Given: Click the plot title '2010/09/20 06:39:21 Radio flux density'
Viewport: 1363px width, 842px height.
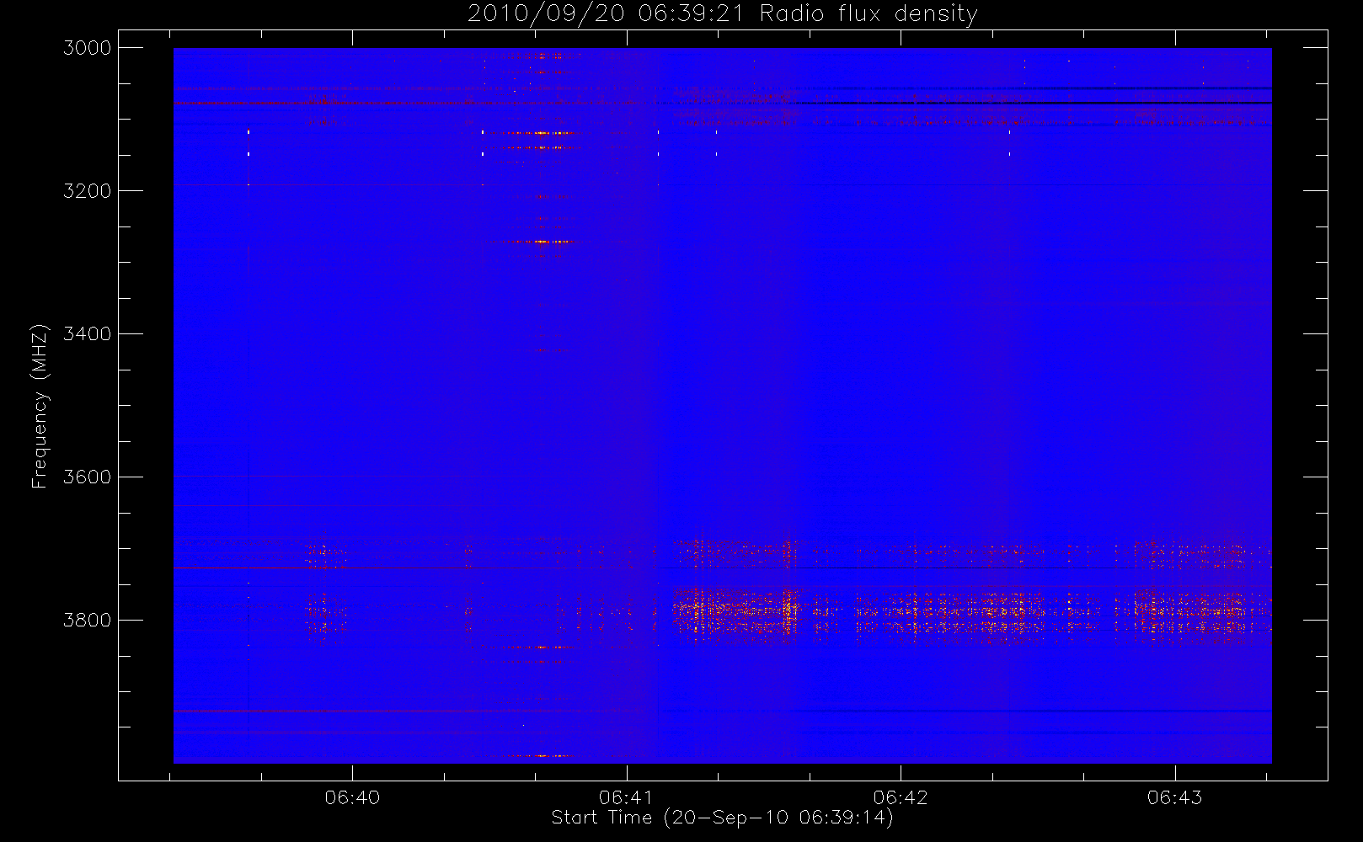Looking at the screenshot, I should click(x=723, y=13).
